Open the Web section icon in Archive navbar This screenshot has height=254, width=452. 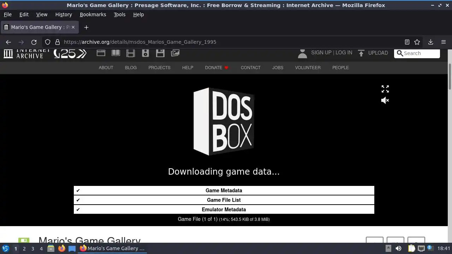coord(101,53)
